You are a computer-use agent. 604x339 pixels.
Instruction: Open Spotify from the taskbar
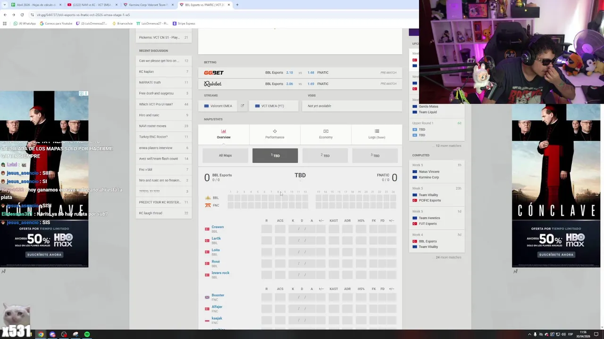(87, 334)
